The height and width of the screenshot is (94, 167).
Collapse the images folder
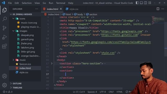[x=23, y=31]
